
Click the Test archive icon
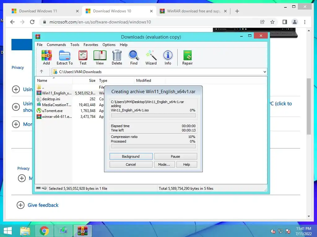[83, 57]
